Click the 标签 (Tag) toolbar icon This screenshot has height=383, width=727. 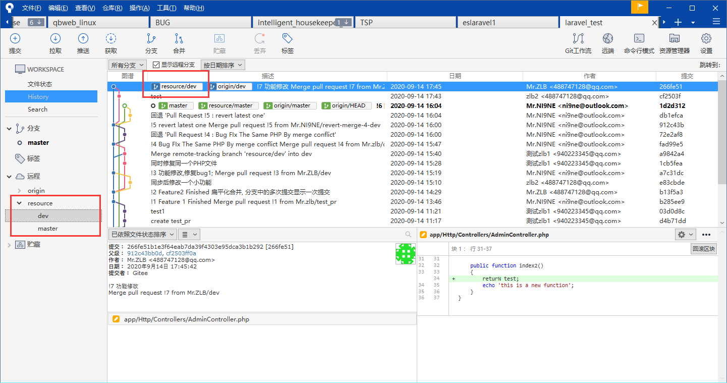(x=288, y=39)
